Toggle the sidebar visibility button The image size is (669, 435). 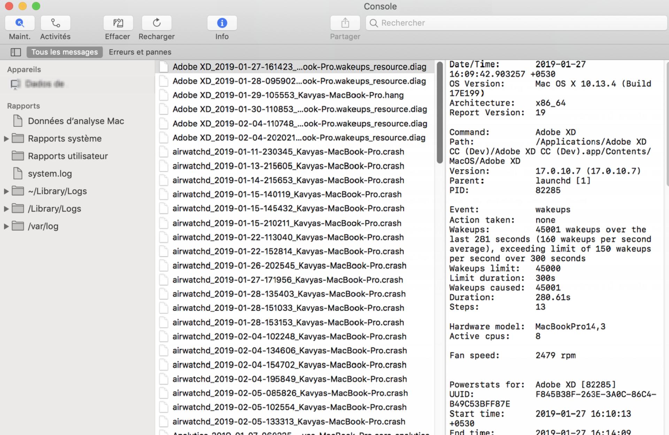(x=16, y=52)
